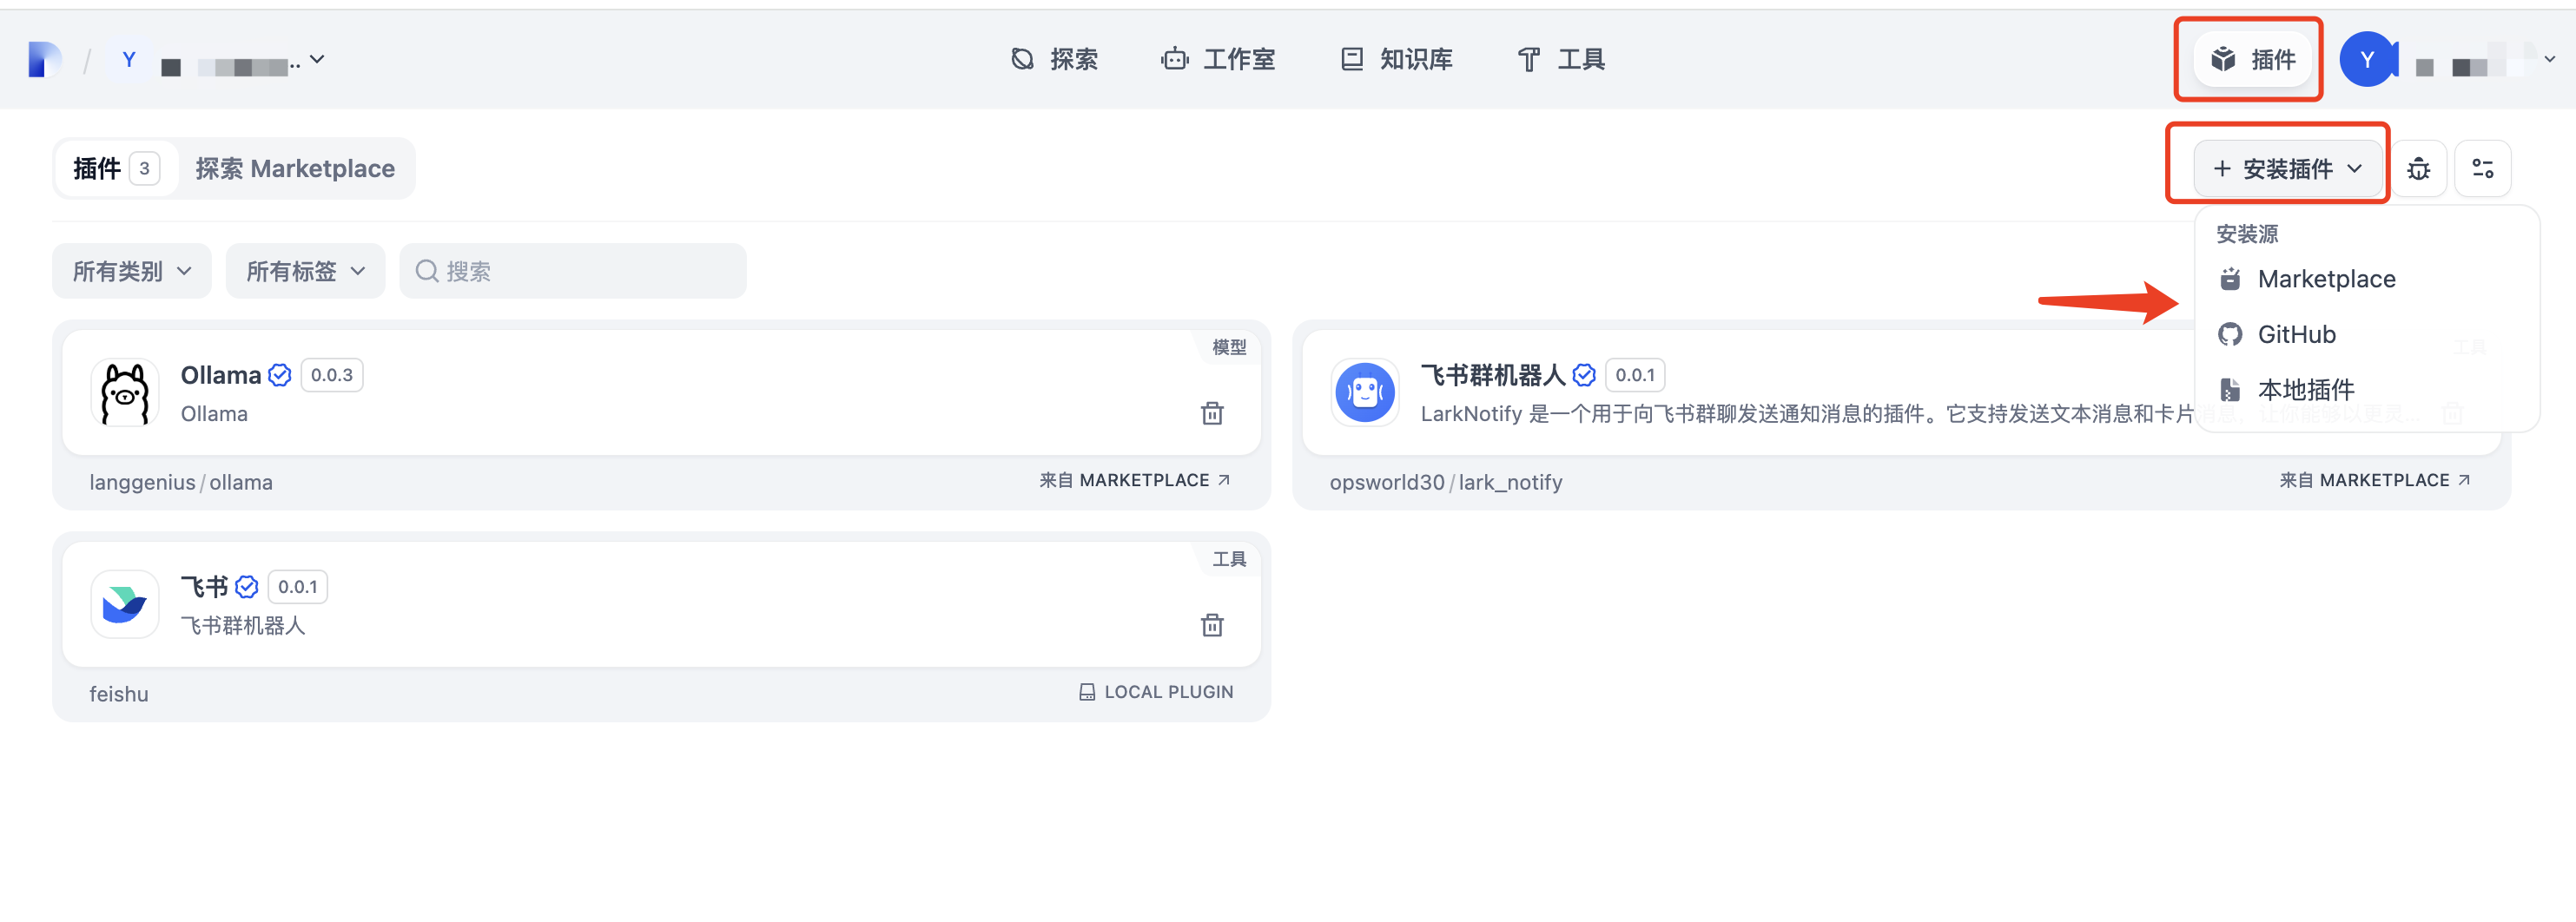Click the Ollama llama plugin icon
Viewport: 2576px width, 922px height.
pos(125,393)
